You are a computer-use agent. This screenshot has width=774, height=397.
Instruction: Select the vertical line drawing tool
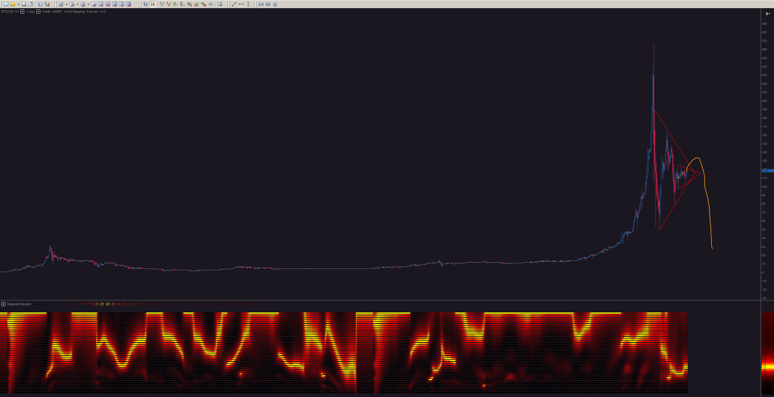click(248, 4)
